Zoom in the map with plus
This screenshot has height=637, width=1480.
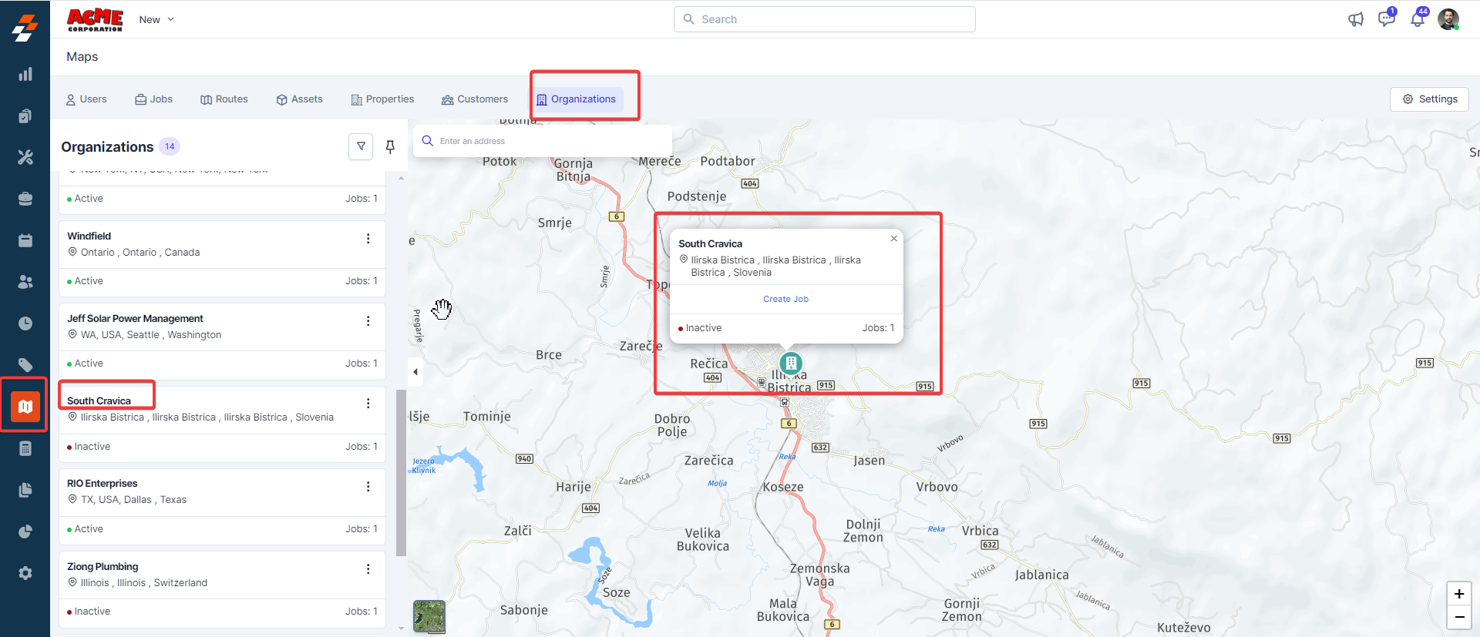tap(1458, 594)
